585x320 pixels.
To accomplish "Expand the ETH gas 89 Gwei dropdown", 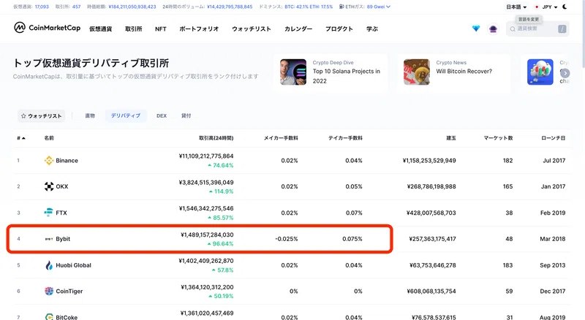I will pyautogui.click(x=378, y=7).
